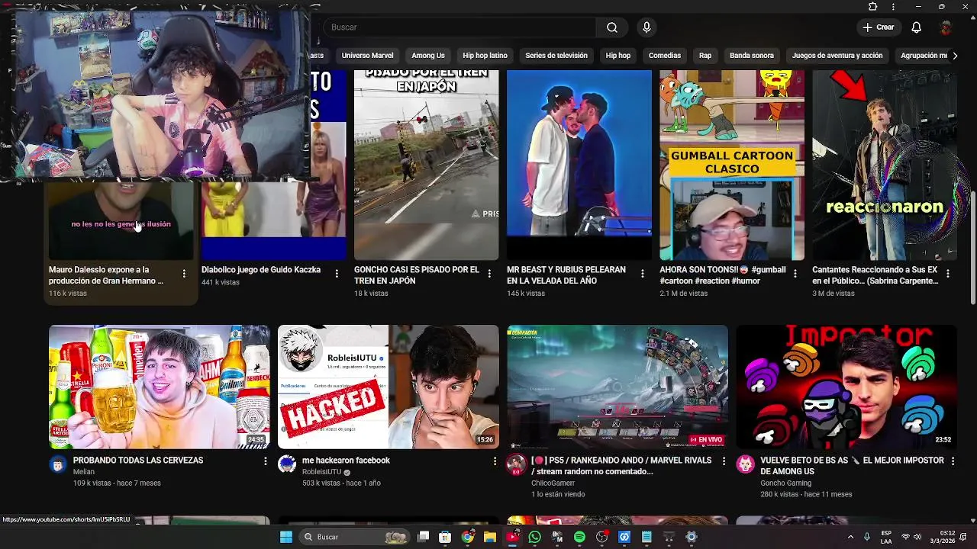Select the Rap filter chip
977x549 pixels.
705,56
